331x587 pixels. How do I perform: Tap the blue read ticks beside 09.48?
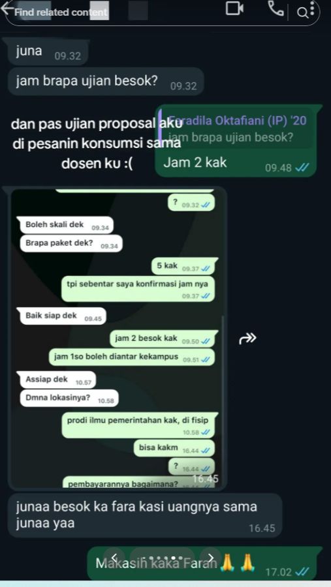[x=302, y=168]
